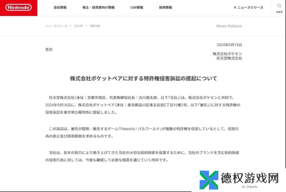Open the search magnifier icon さがす

click(x=279, y=8)
